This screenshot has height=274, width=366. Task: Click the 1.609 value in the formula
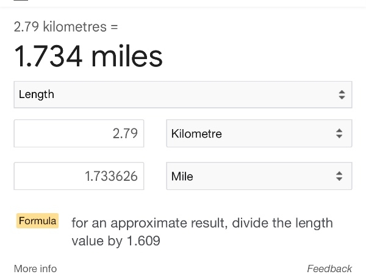pos(143,241)
